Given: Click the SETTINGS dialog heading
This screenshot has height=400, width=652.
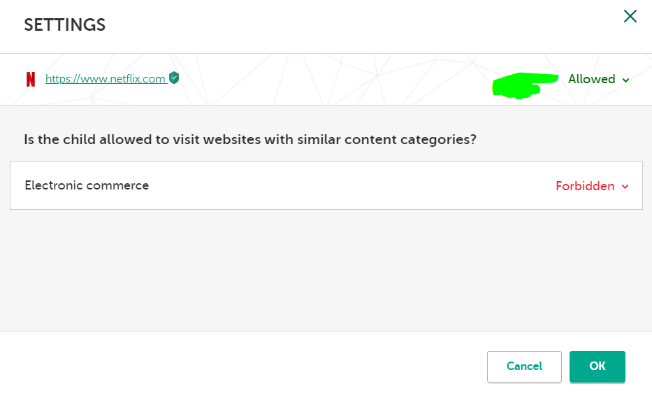Looking at the screenshot, I should pos(65,25).
